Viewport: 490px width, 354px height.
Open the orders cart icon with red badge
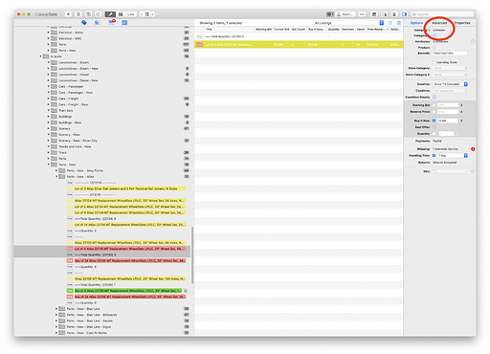pyautogui.click(x=111, y=22)
